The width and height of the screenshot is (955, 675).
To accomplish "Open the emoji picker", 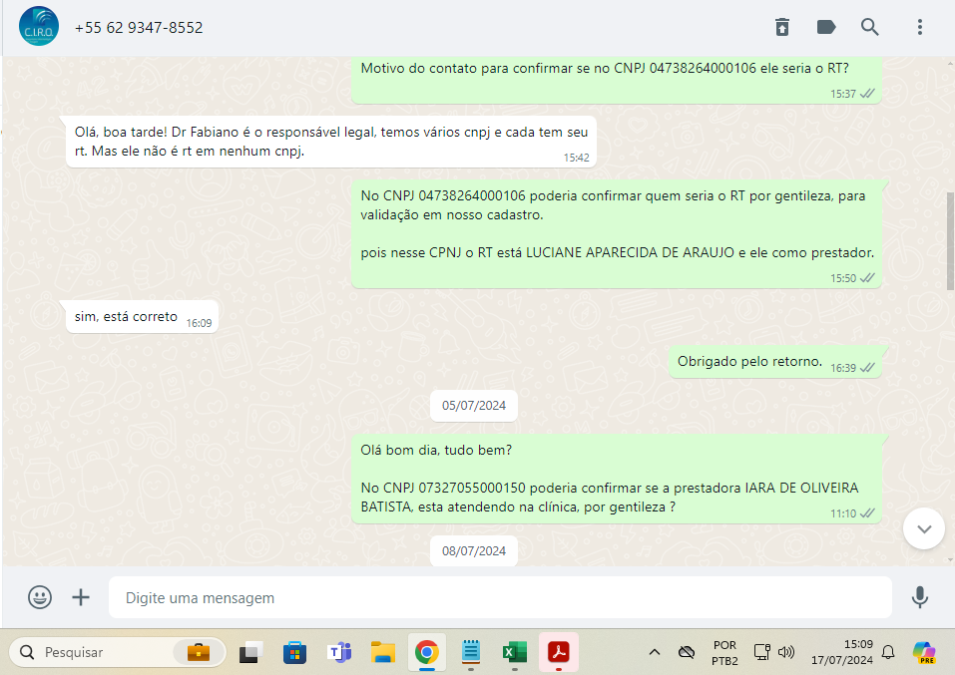I will click(40, 597).
